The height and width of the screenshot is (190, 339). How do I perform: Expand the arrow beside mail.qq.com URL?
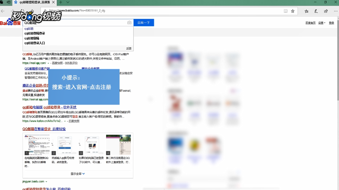point(48,63)
